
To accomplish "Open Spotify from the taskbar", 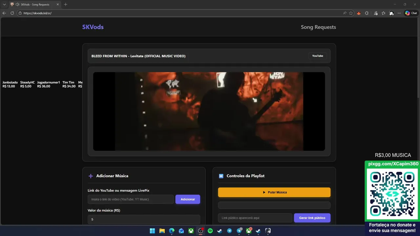I will 210,231.
